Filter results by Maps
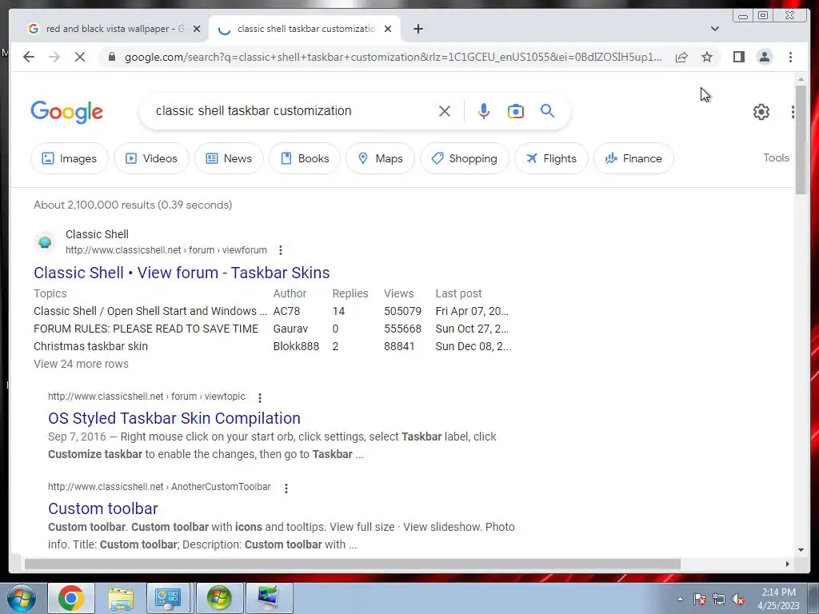This screenshot has width=819, height=614. click(380, 158)
